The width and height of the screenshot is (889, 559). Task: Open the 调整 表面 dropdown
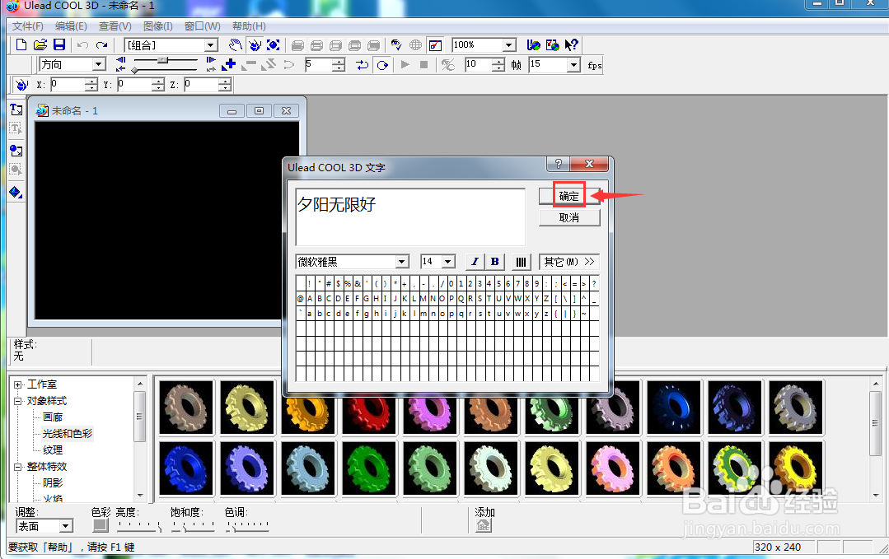click(x=66, y=526)
